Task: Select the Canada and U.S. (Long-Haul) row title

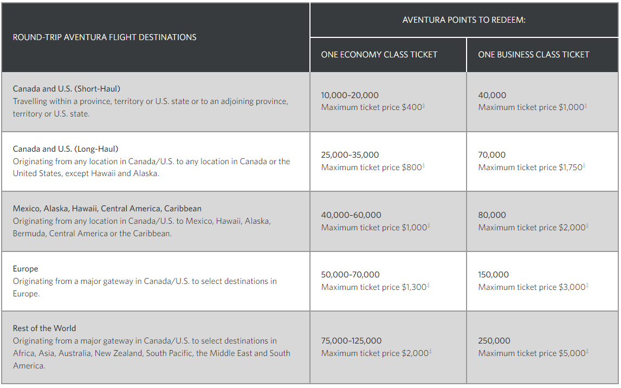Action: 66,149
